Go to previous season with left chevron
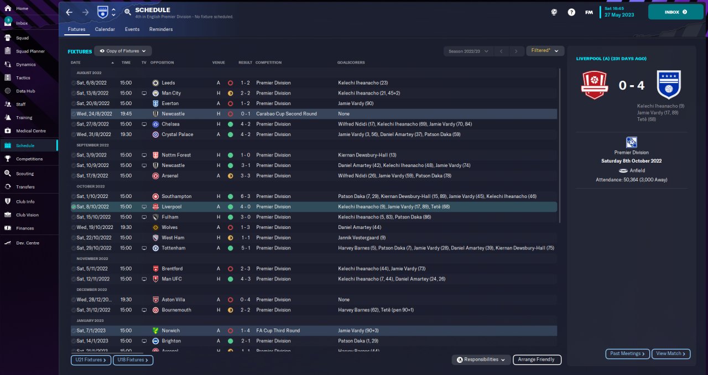This screenshot has width=708, height=375. pyautogui.click(x=501, y=51)
